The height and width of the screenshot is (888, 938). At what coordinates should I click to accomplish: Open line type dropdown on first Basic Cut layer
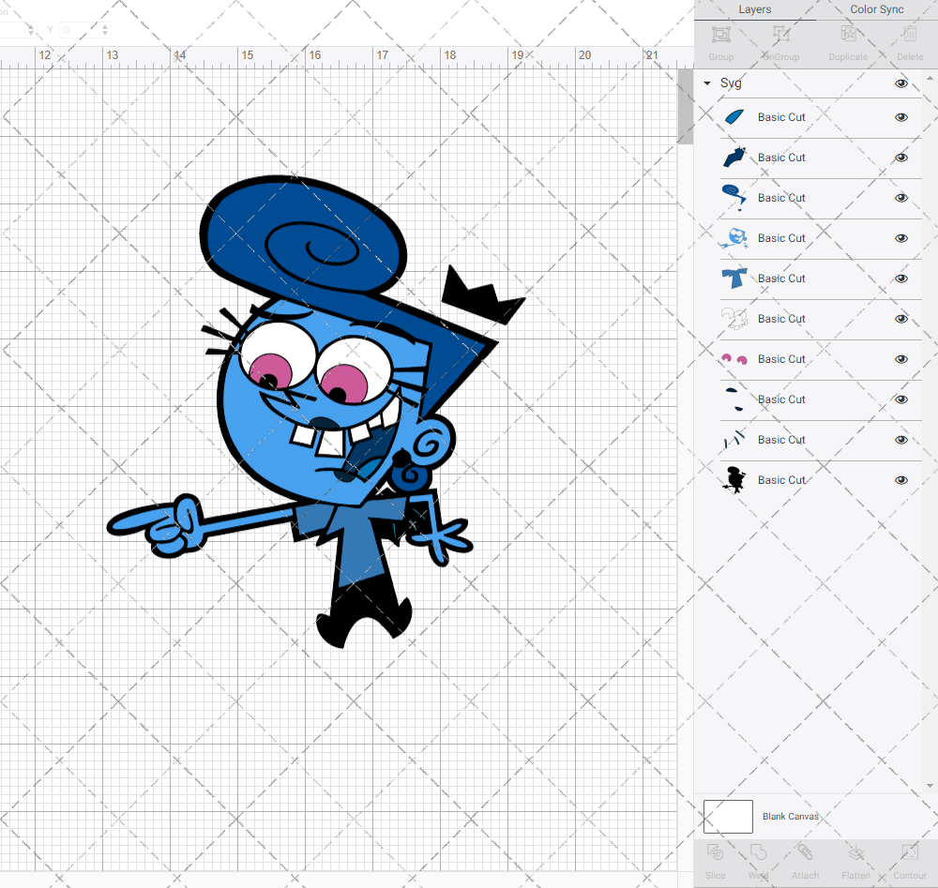pyautogui.click(x=781, y=117)
